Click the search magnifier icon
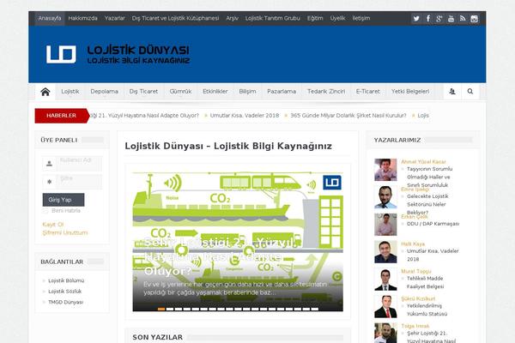Image resolution: width=515 pixels, height=343 pixels. pos(470,92)
